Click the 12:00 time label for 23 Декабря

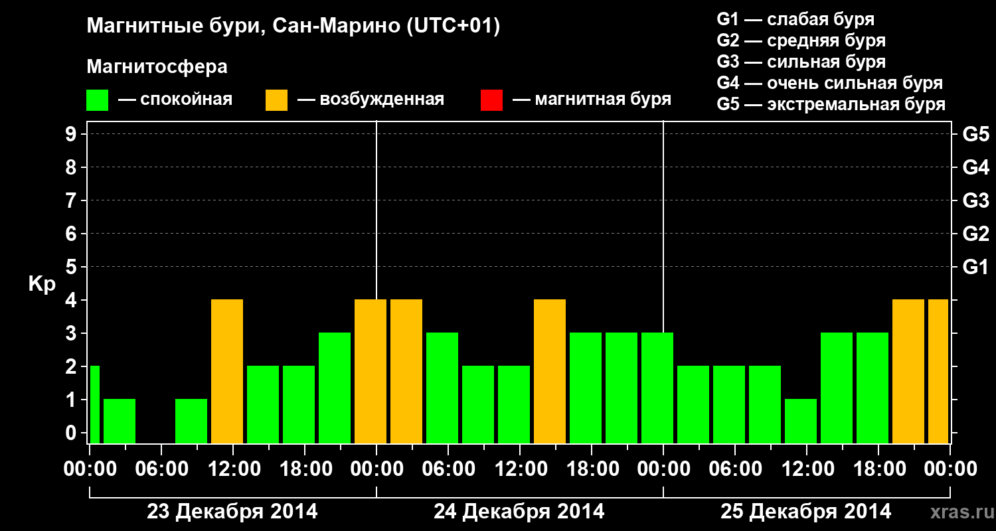(233, 469)
